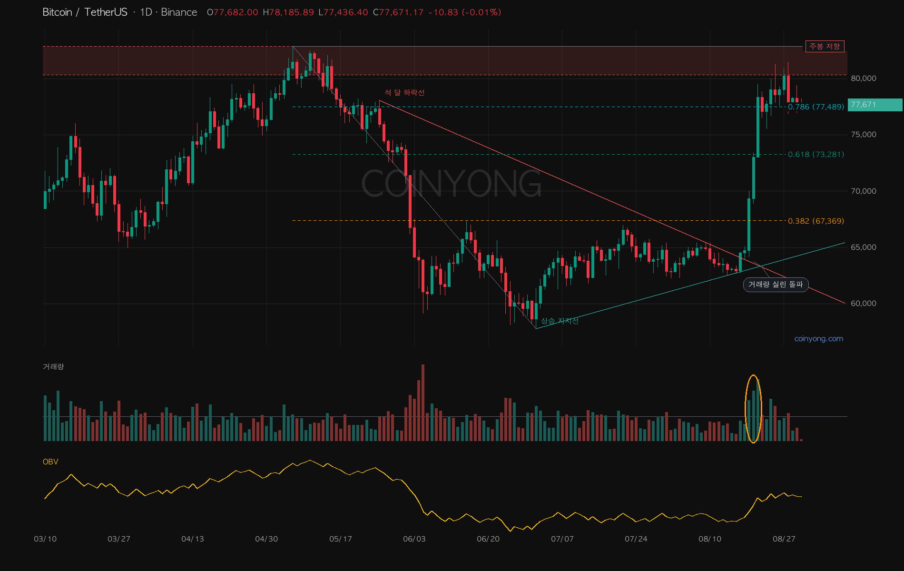Click the 04/30 date axis label
This screenshot has width=904, height=571.
pyautogui.click(x=266, y=539)
